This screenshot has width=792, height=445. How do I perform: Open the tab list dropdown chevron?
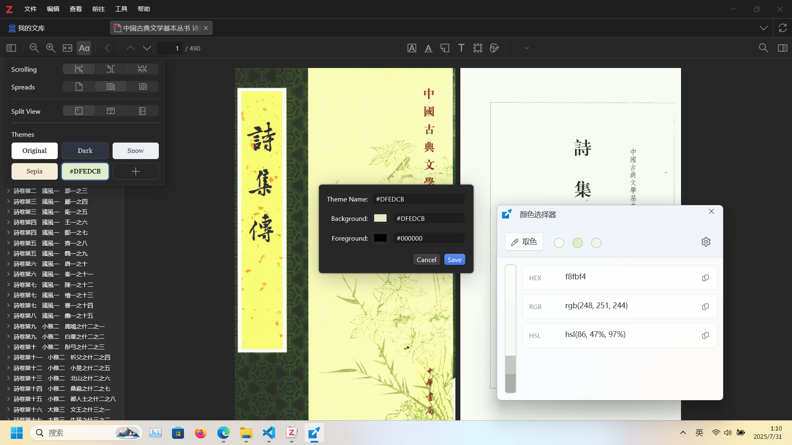[x=764, y=28]
